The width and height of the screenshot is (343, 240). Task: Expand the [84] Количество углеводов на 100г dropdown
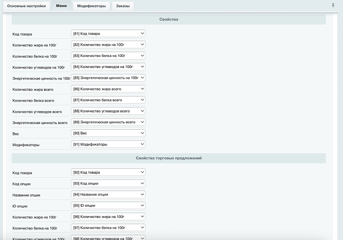click(108, 67)
